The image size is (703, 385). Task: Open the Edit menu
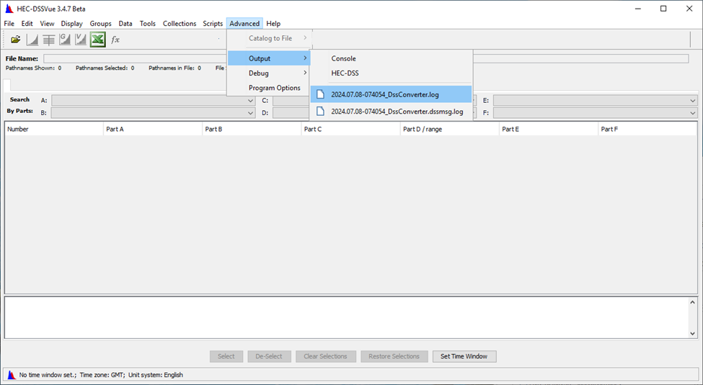pos(27,23)
